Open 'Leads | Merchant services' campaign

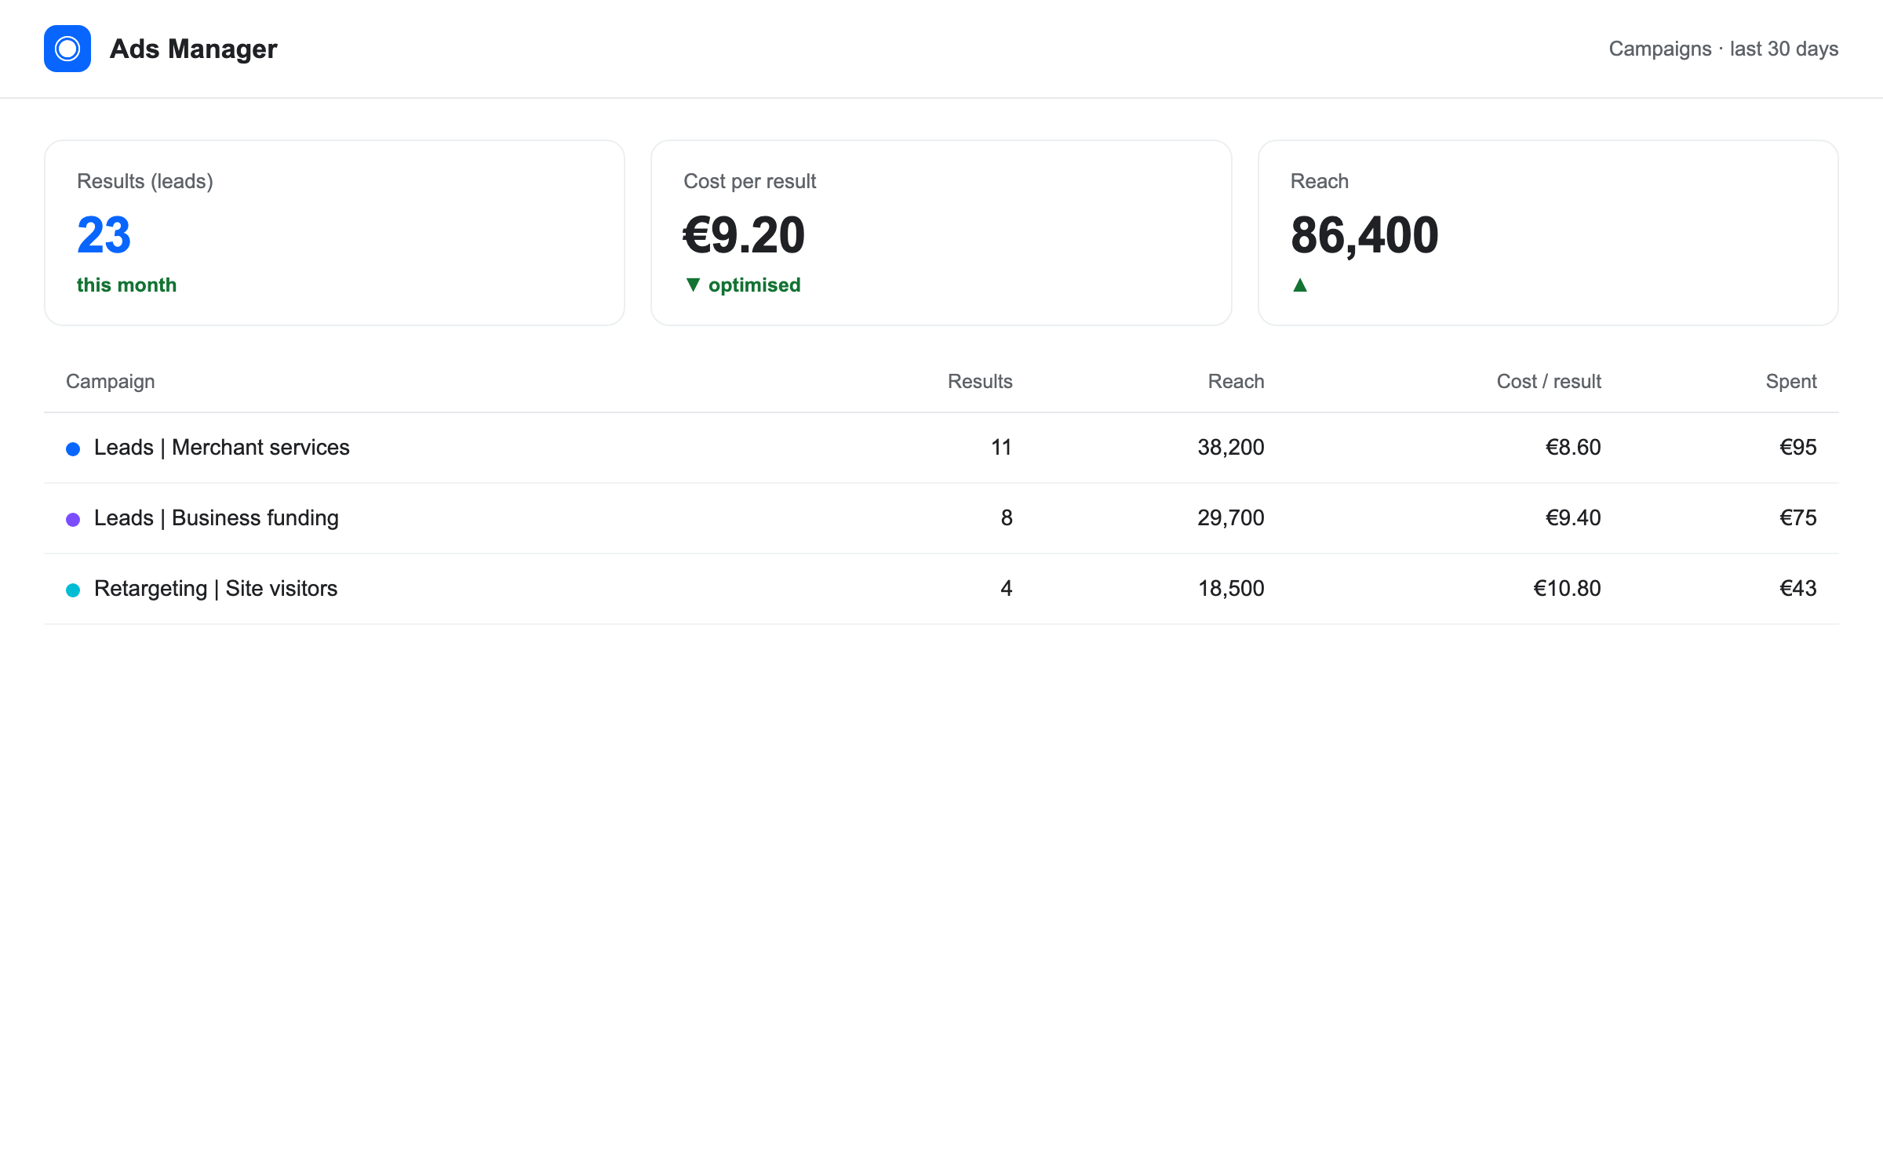point(222,447)
